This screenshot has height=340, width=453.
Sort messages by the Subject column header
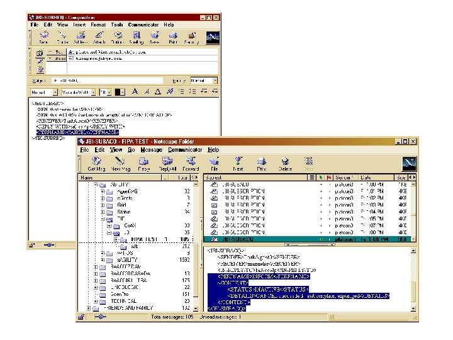[255, 178]
